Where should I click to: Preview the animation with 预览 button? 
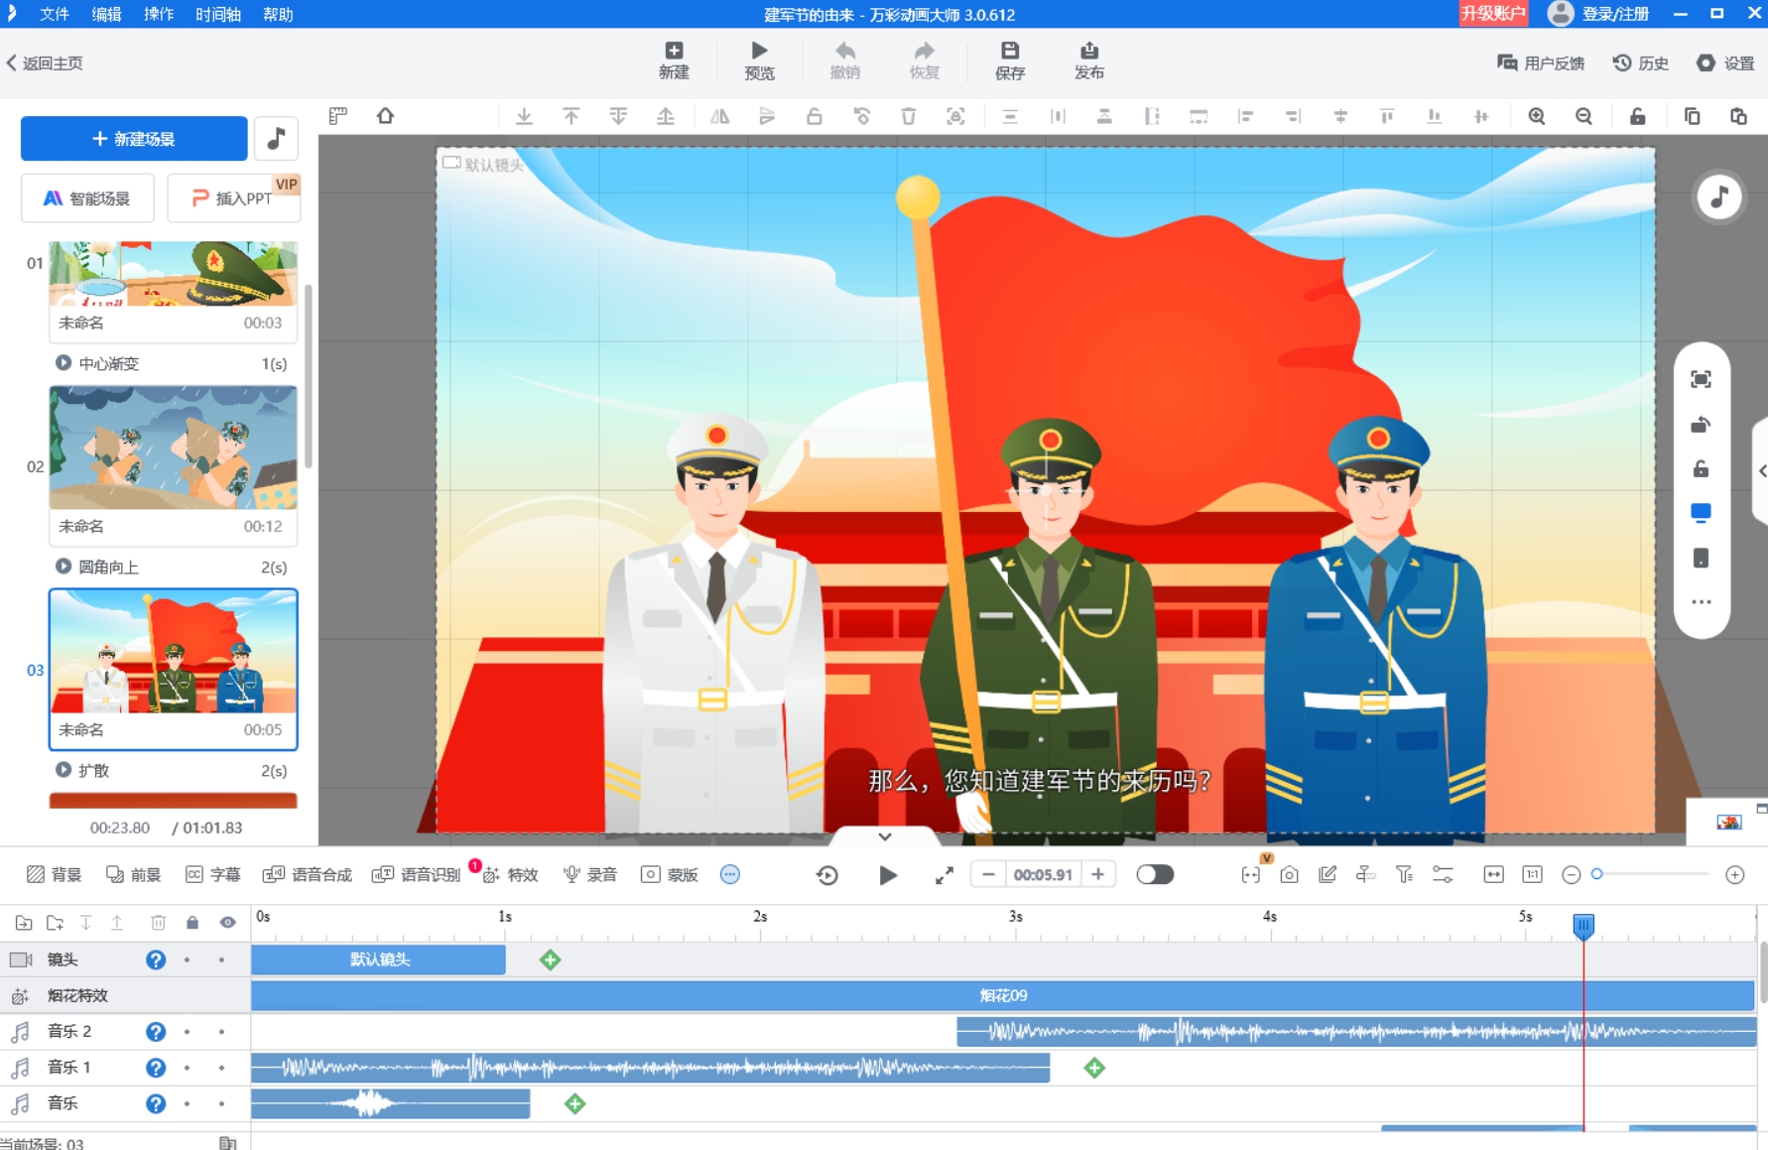759,61
